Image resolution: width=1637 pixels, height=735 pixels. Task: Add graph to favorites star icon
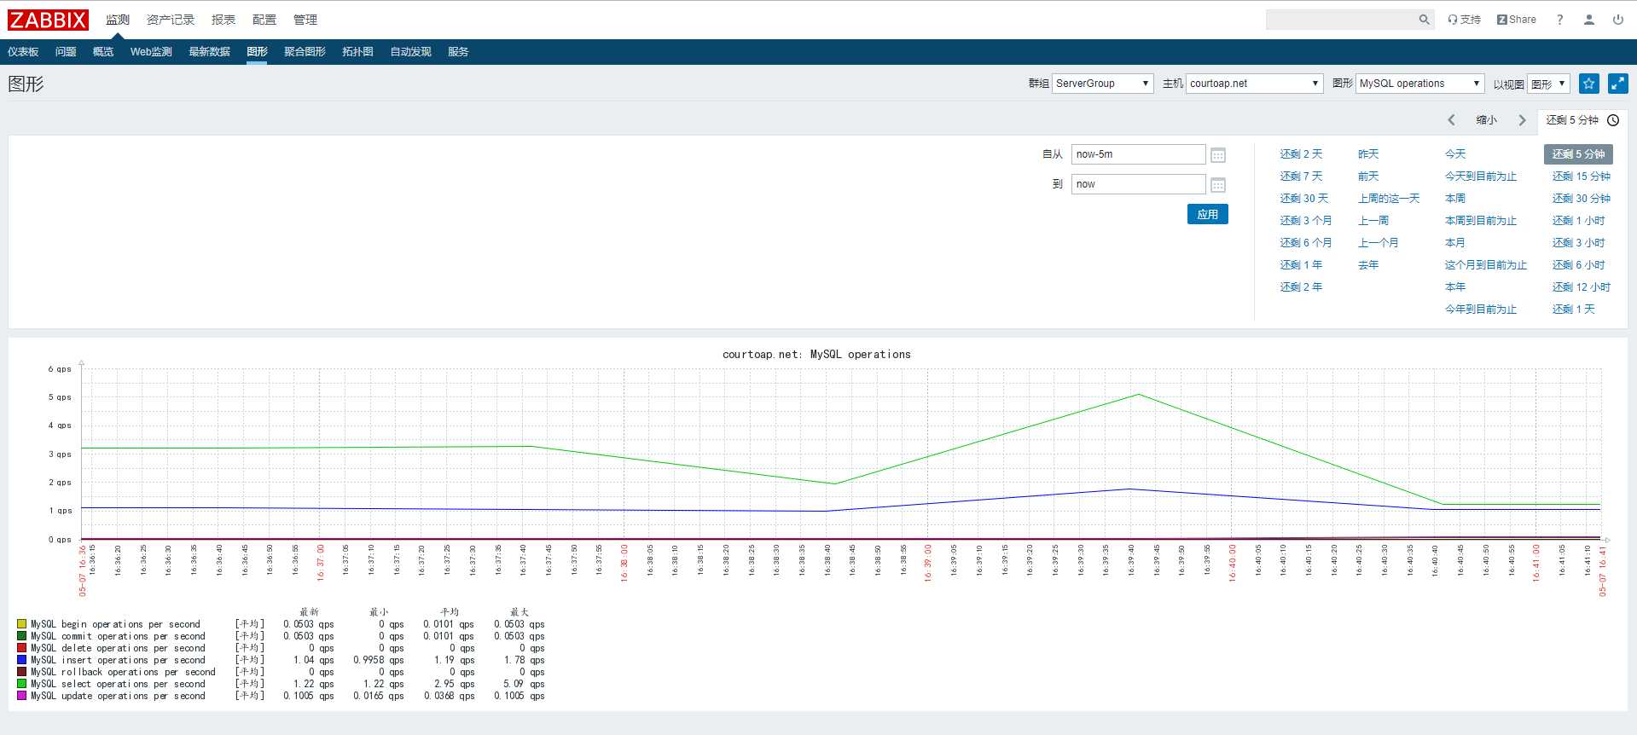[1588, 84]
